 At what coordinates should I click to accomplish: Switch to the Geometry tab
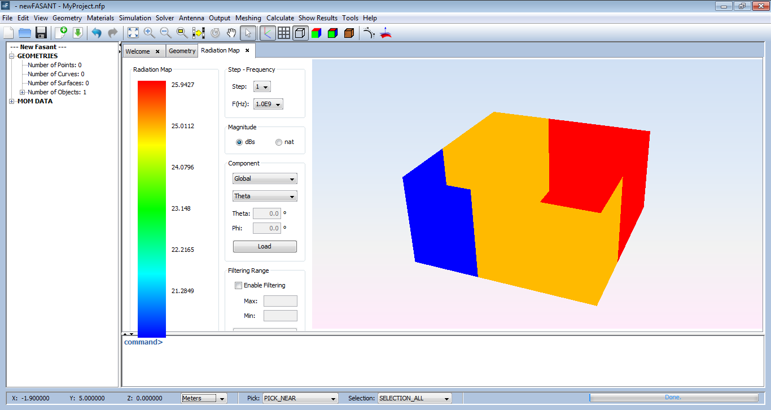point(182,51)
